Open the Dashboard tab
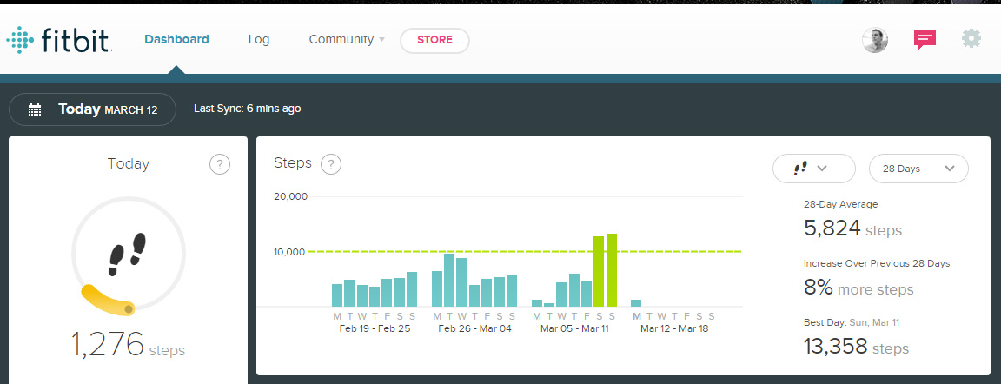Viewport: 1001px width, 384px height. [x=177, y=39]
